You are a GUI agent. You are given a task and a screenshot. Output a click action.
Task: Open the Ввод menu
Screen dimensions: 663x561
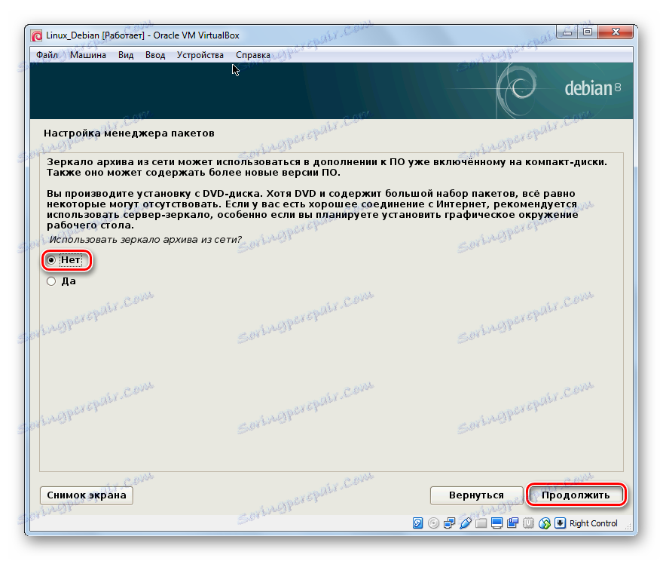click(x=155, y=55)
